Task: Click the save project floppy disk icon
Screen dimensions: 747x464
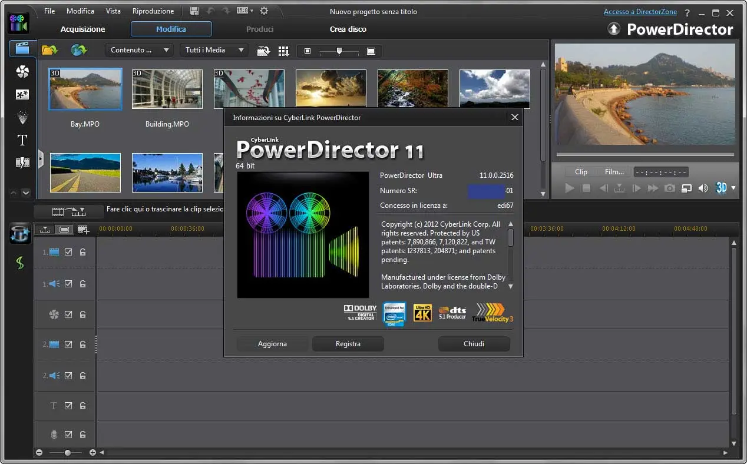Action: 195,11
